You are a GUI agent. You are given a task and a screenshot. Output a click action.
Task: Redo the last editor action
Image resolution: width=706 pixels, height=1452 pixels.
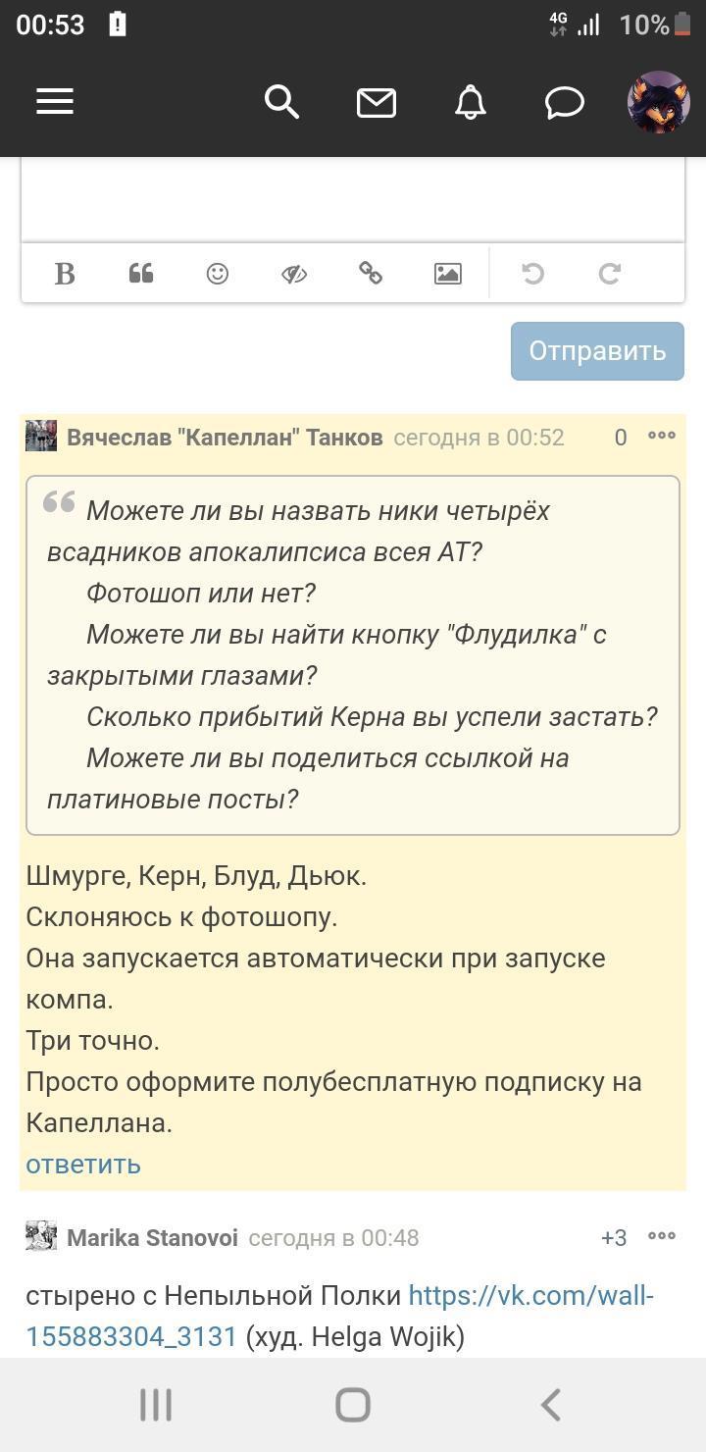click(x=610, y=274)
